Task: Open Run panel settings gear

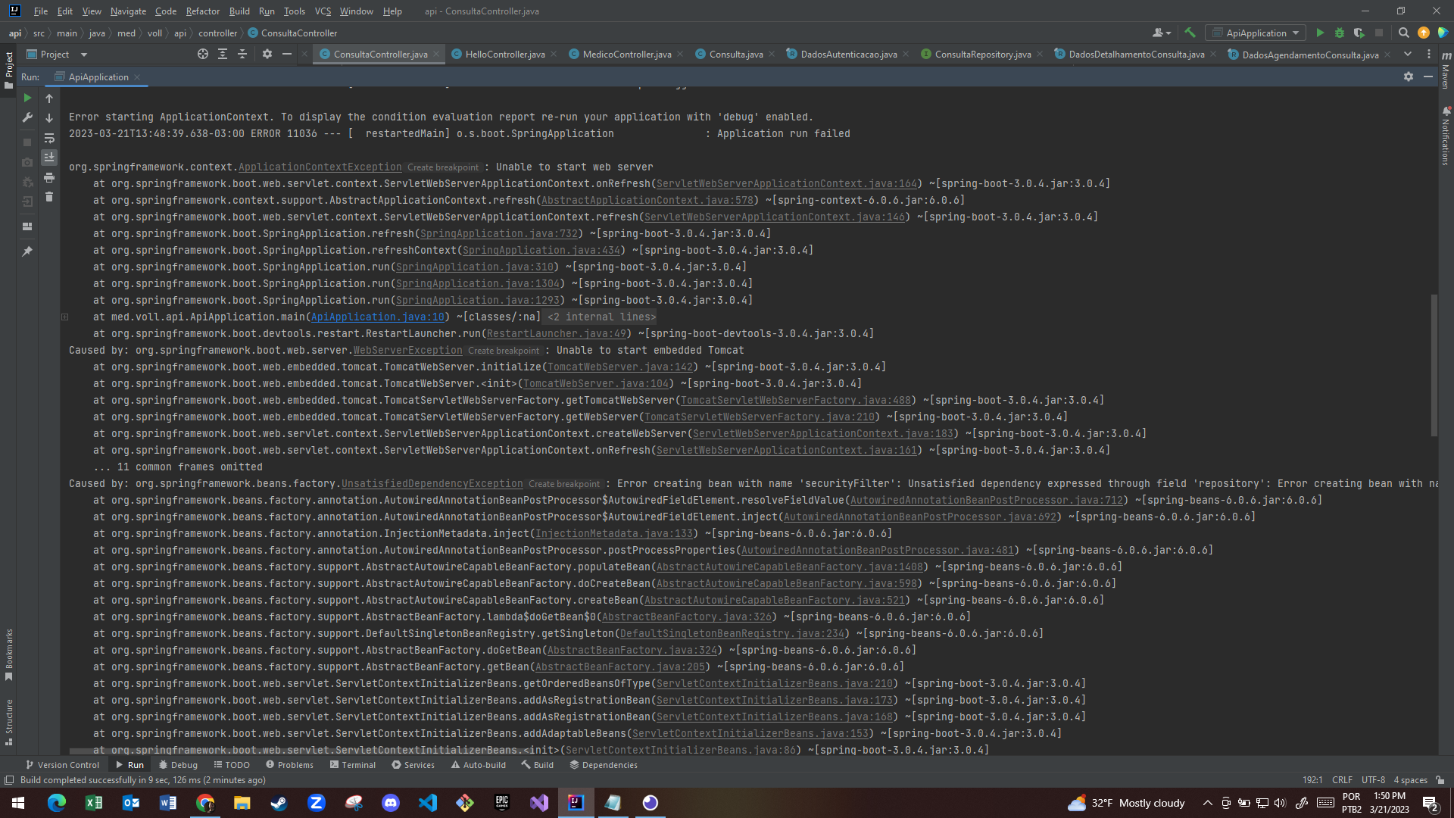Action: tap(1408, 76)
